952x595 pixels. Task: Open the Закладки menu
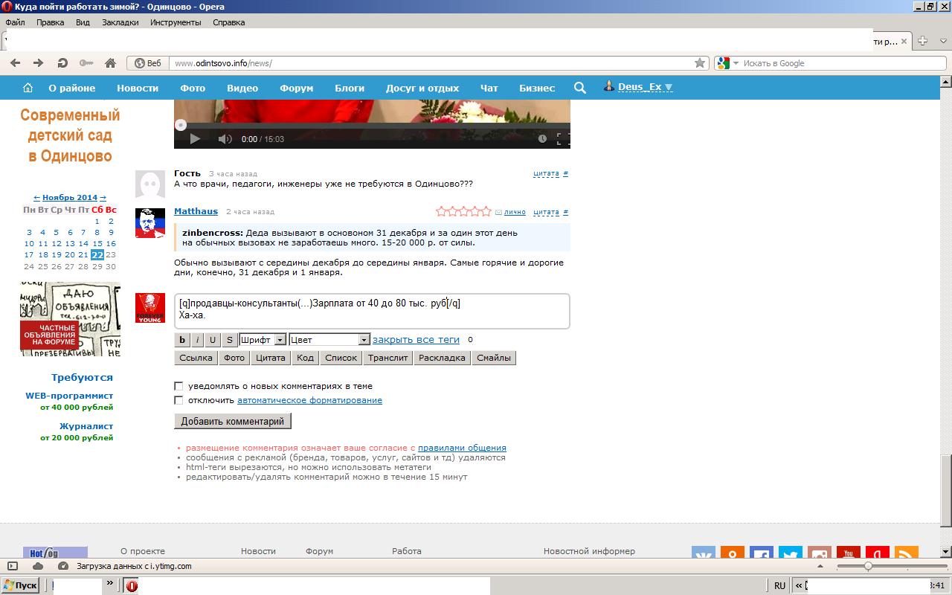pos(120,22)
